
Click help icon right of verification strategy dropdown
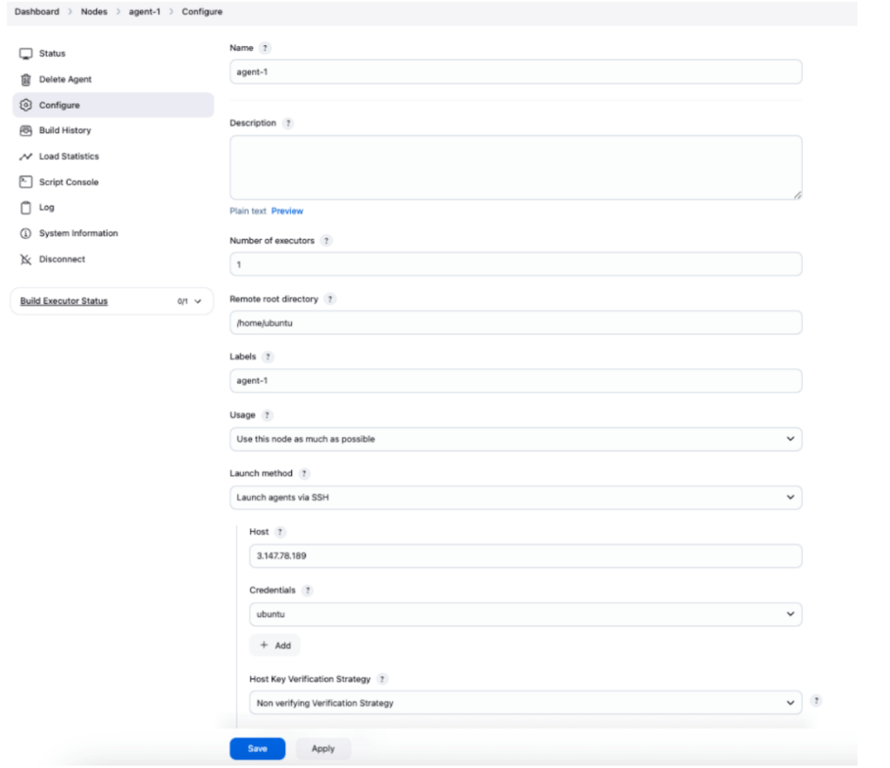click(816, 700)
